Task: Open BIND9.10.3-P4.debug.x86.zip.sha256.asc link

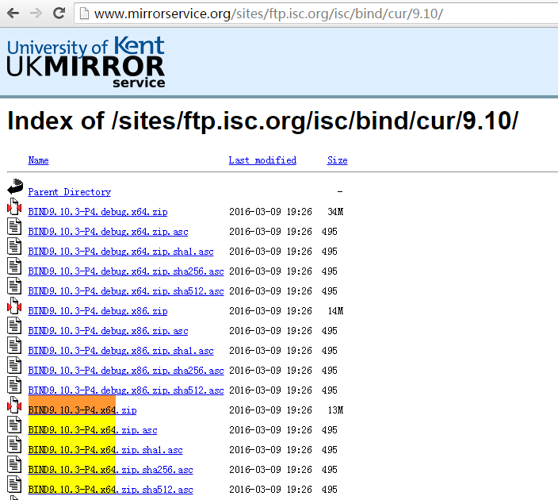Action: (125, 371)
